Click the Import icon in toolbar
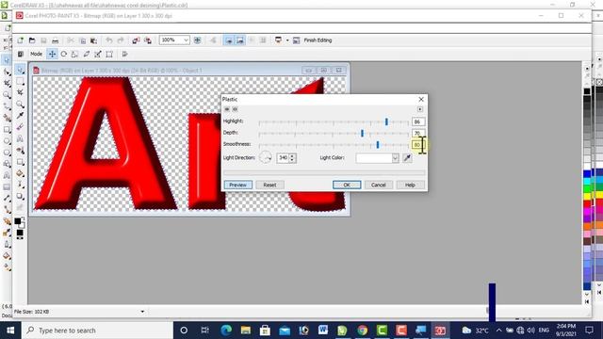The image size is (603, 339). pyautogui.click(x=136, y=40)
